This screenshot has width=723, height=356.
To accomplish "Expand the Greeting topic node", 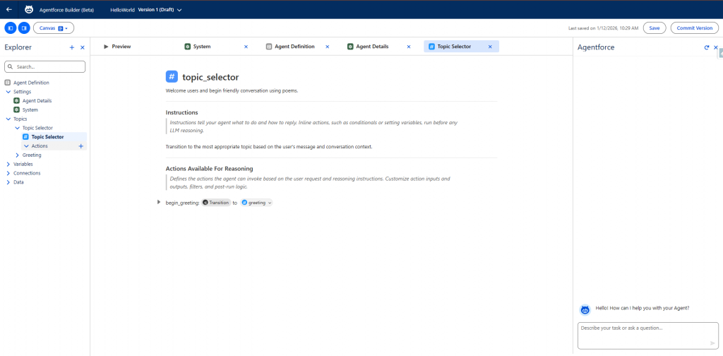I will click(18, 155).
